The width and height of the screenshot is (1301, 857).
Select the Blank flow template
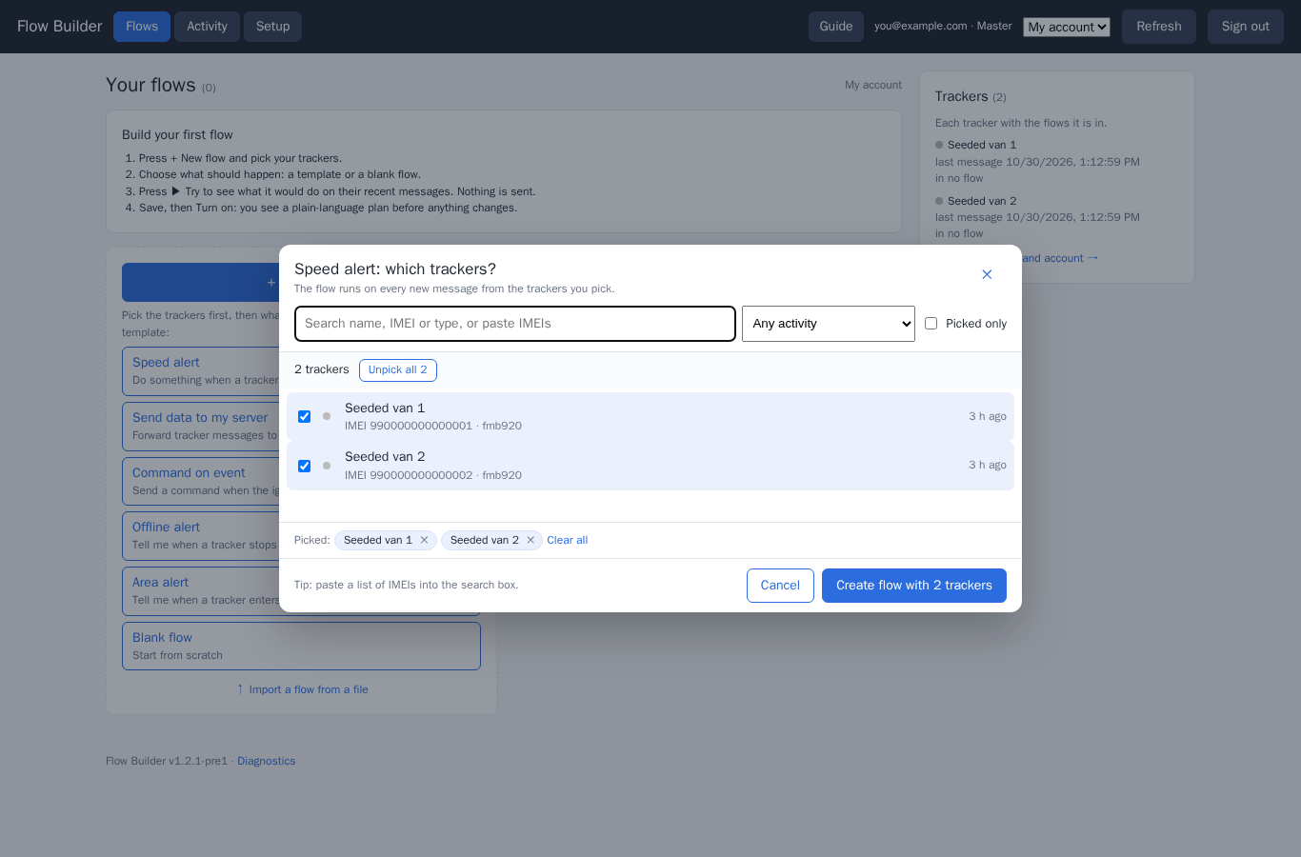pyautogui.click(x=301, y=646)
